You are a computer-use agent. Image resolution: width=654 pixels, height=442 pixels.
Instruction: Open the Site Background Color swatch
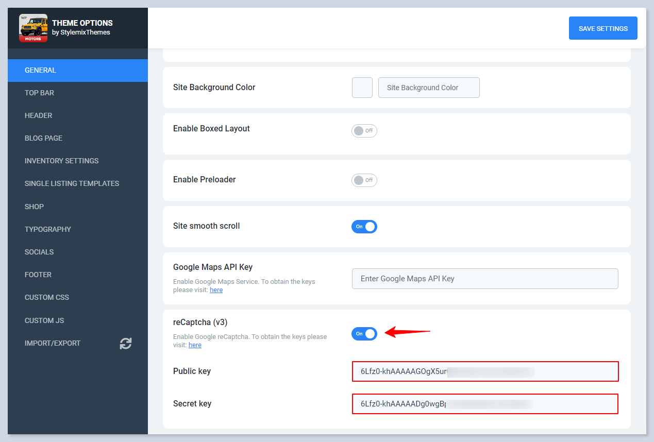(x=362, y=88)
